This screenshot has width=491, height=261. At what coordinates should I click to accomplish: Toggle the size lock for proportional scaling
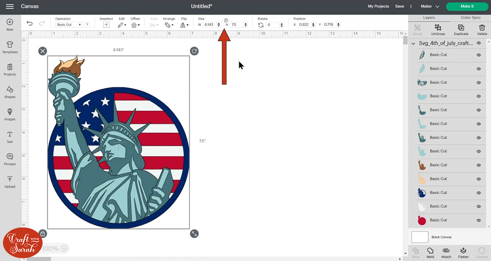[x=226, y=19]
